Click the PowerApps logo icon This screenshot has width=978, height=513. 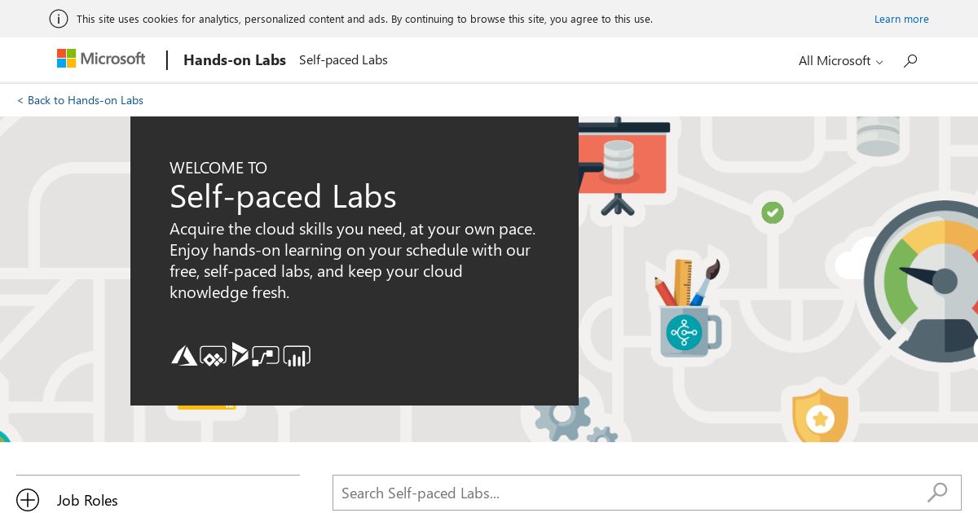(x=213, y=356)
